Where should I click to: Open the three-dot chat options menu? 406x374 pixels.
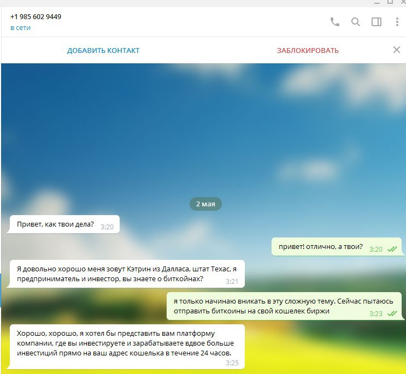pyautogui.click(x=397, y=22)
